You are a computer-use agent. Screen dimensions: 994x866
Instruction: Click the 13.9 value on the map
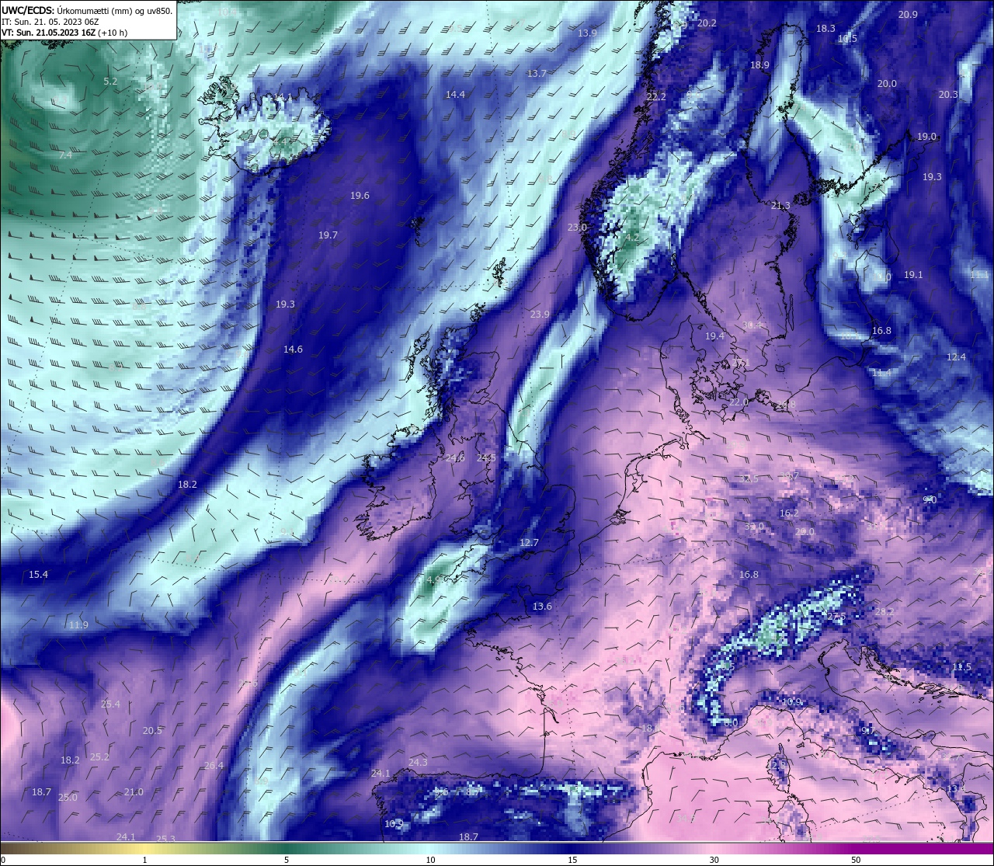(x=587, y=33)
